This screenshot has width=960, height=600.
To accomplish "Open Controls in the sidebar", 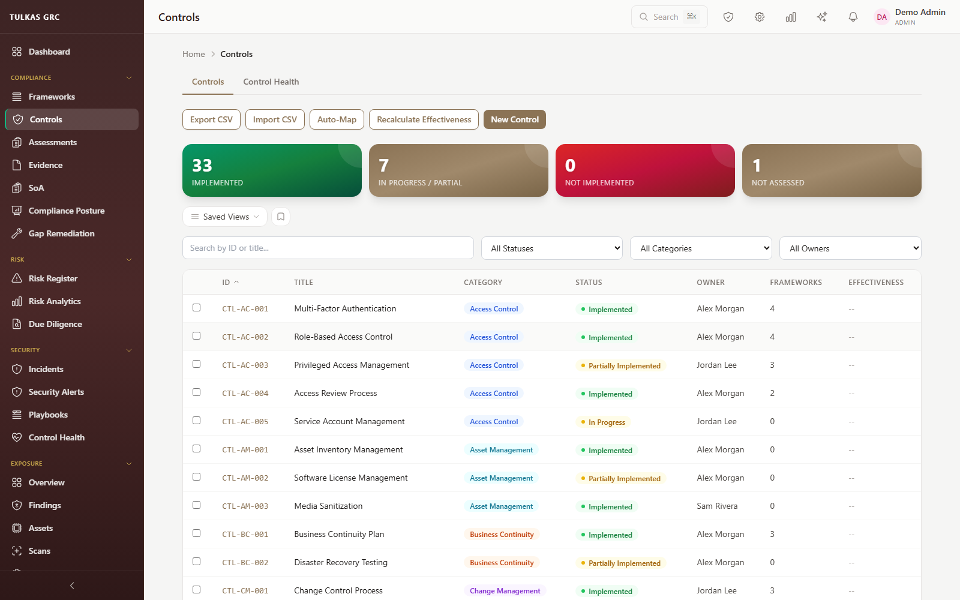I will point(72,119).
